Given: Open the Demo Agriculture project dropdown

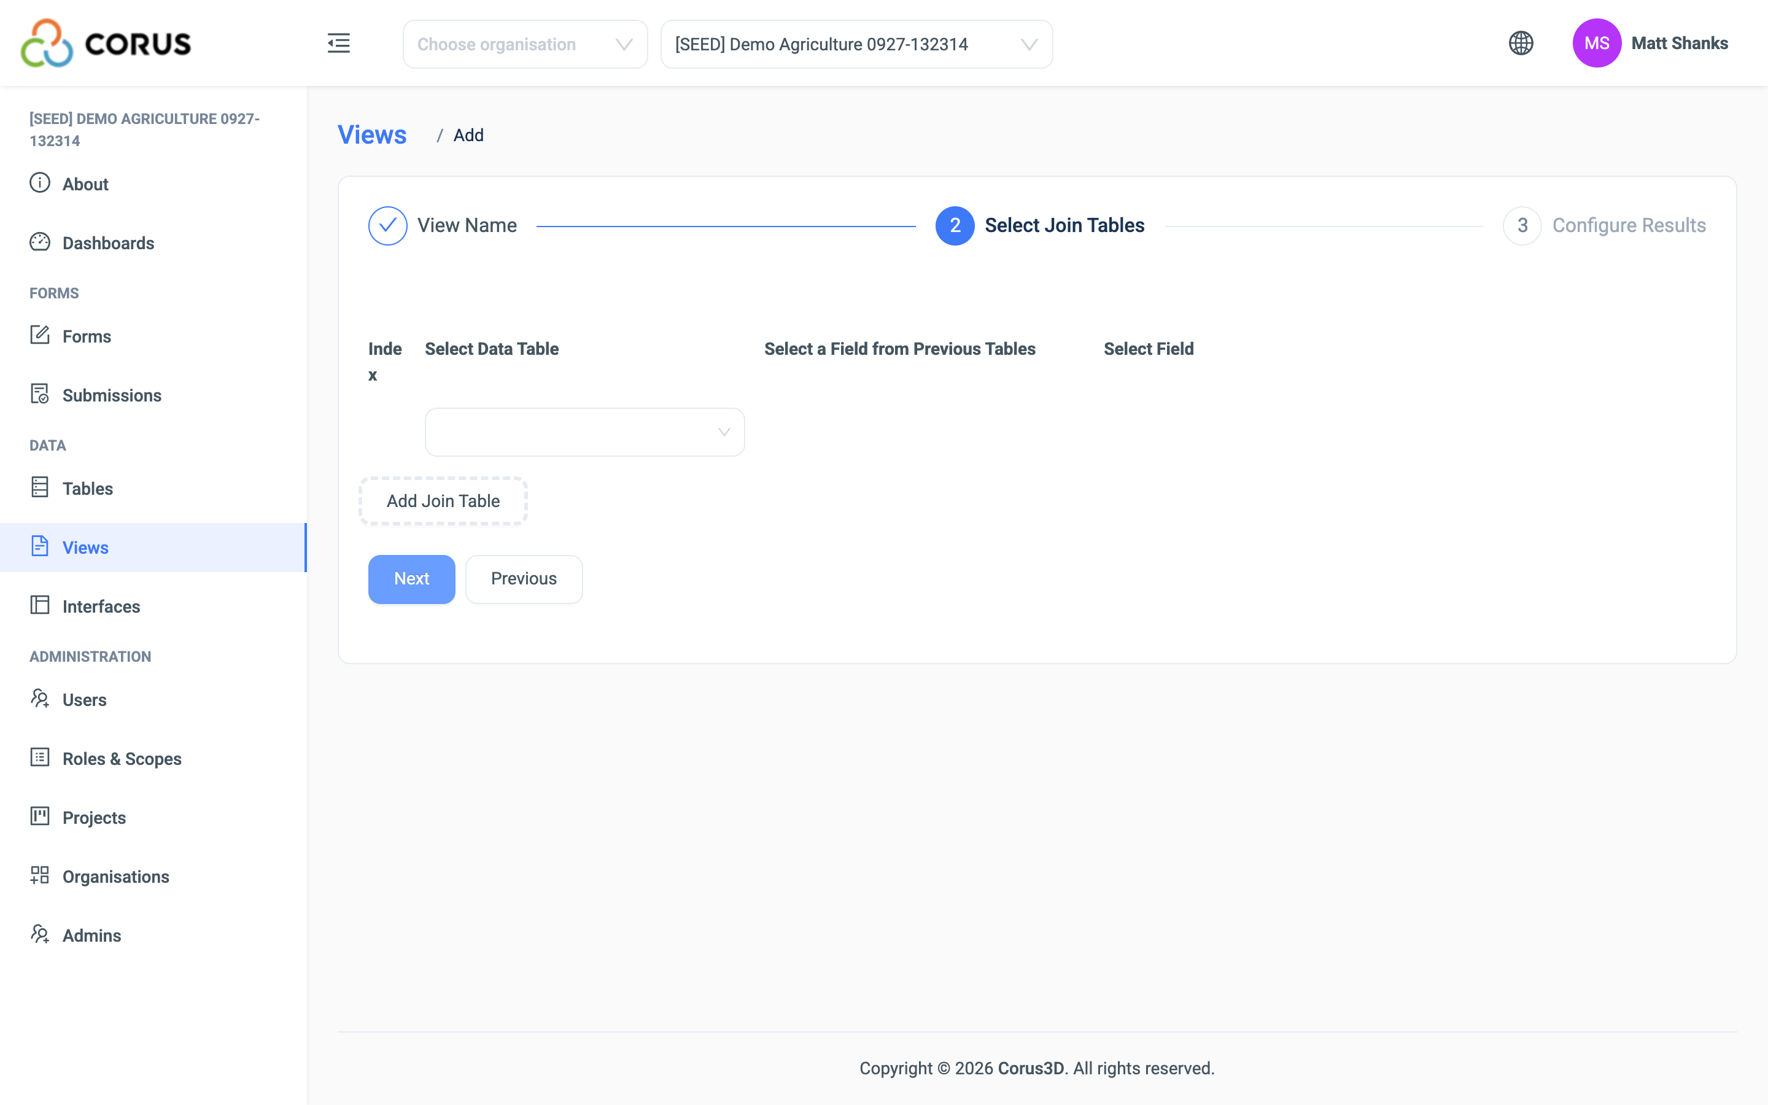Looking at the screenshot, I should (x=856, y=44).
